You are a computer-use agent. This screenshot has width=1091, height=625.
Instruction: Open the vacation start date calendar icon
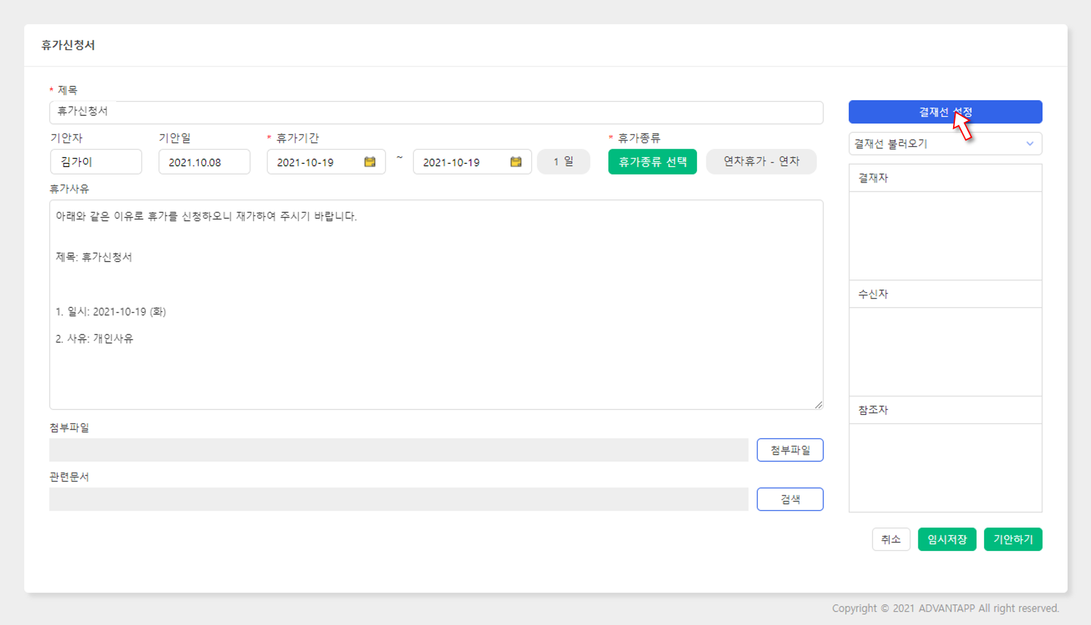(370, 162)
